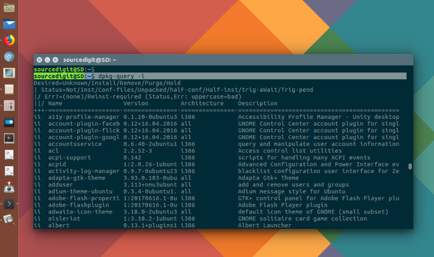Select package name 'adduser'
This screenshot has width=434, height=257.
pyautogui.click(x=60, y=185)
